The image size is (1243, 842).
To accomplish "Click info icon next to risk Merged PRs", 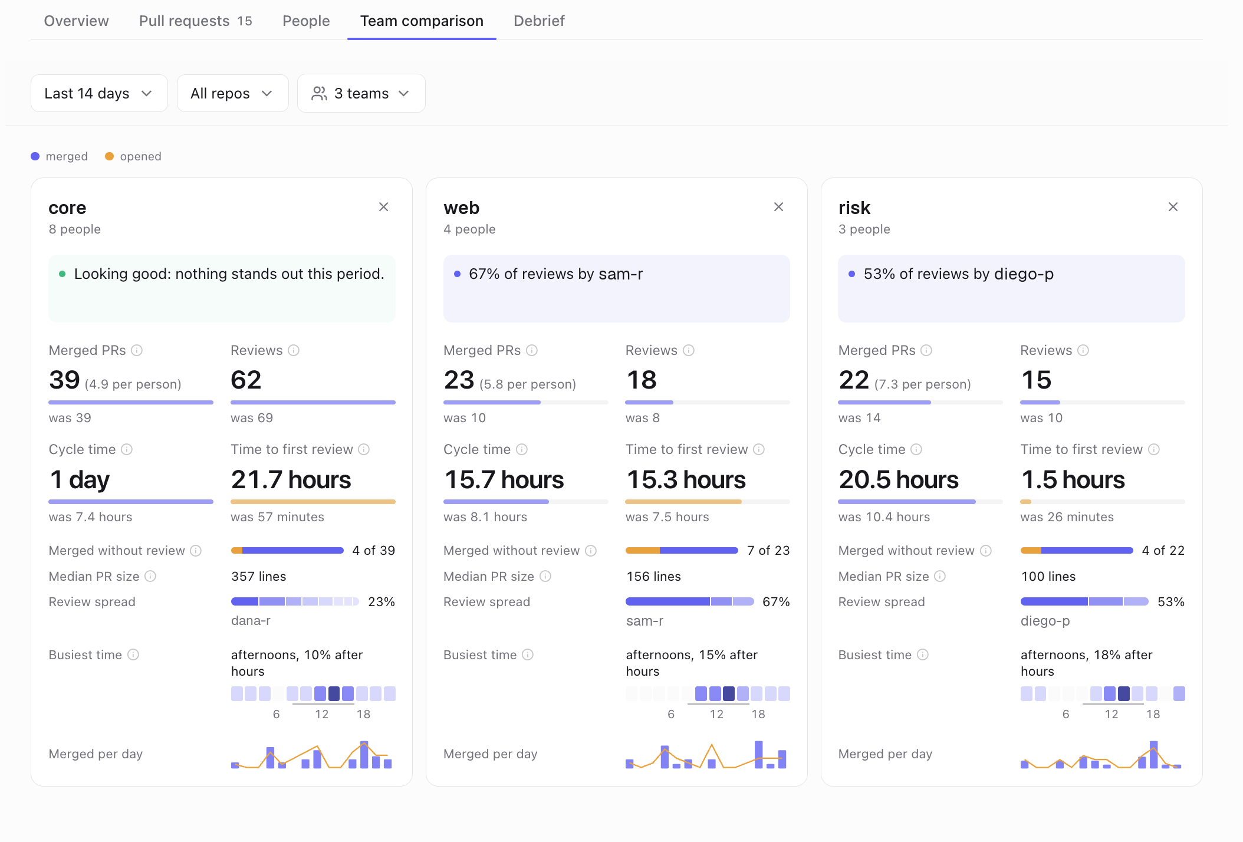I will 926,350.
